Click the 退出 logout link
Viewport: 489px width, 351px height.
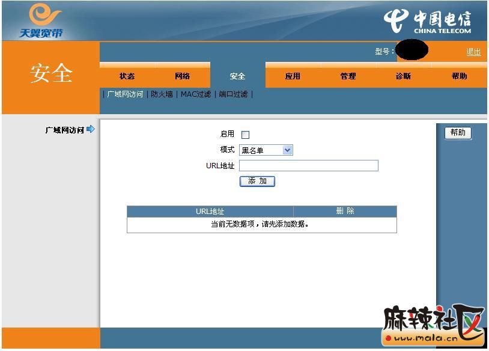(x=473, y=52)
